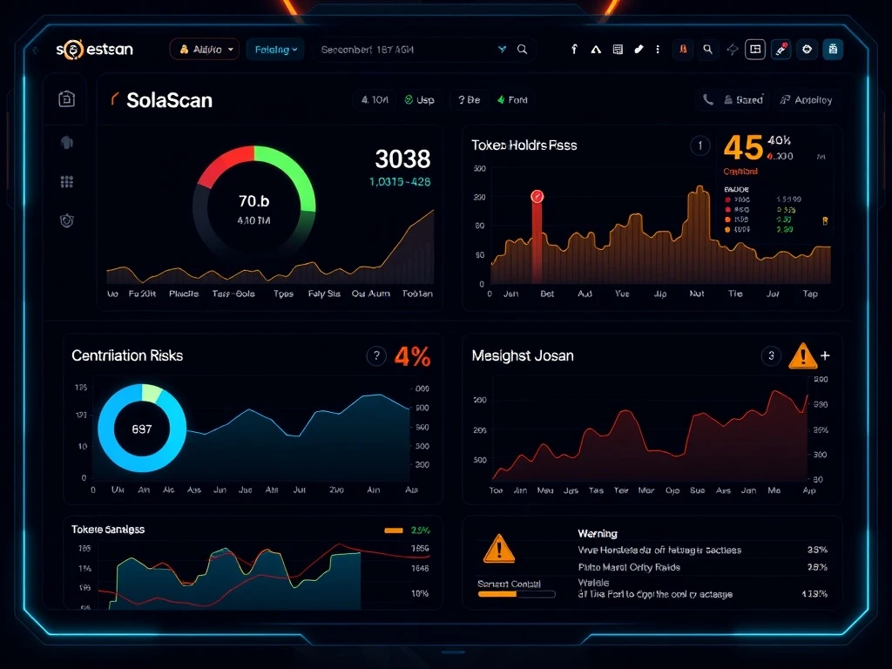Select the Ford chip with green bolt
Viewport: 892px width, 669px height.
pos(512,99)
